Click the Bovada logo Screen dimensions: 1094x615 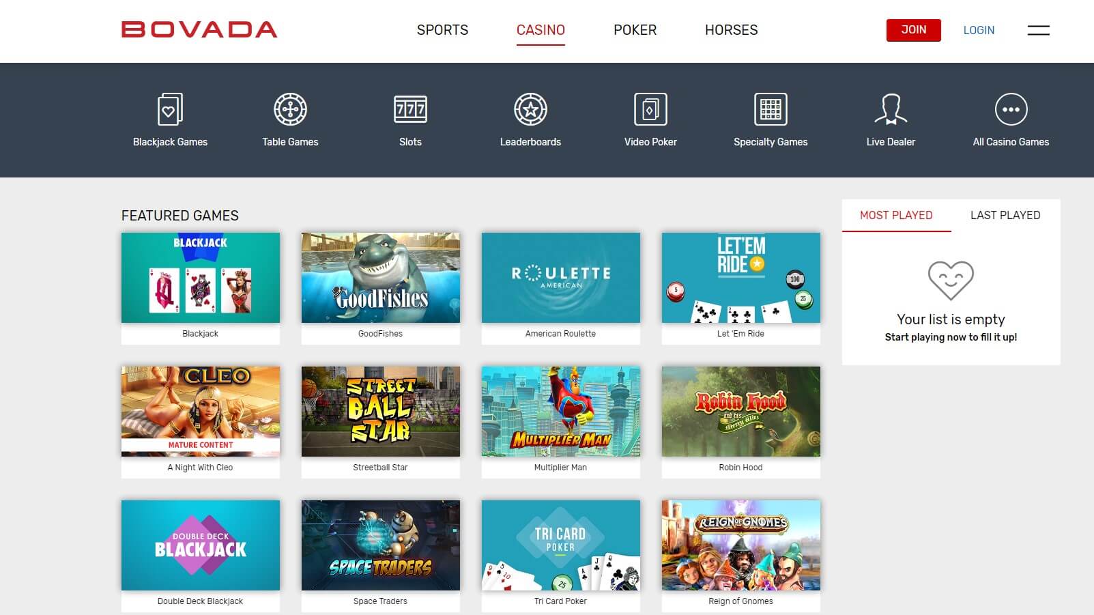(x=199, y=29)
